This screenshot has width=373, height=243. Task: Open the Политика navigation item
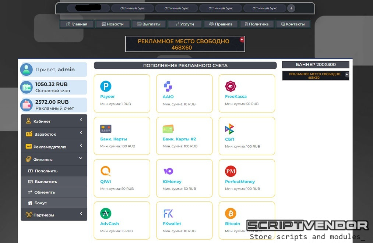pyautogui.click(x=257, y=24)
